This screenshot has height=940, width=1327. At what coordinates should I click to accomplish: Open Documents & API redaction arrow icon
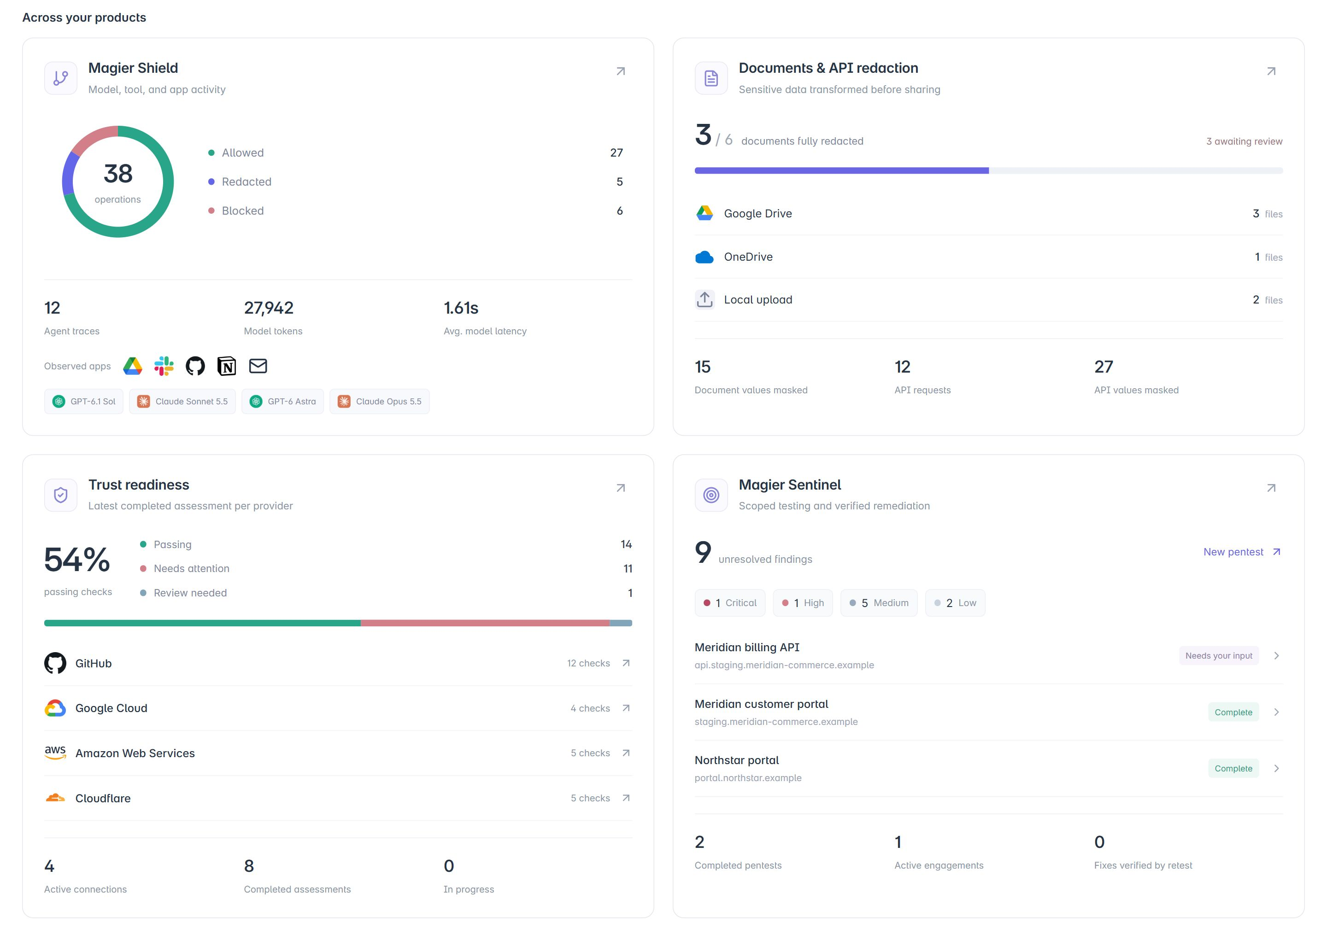pyautogui.click(x=1271, y=71)
